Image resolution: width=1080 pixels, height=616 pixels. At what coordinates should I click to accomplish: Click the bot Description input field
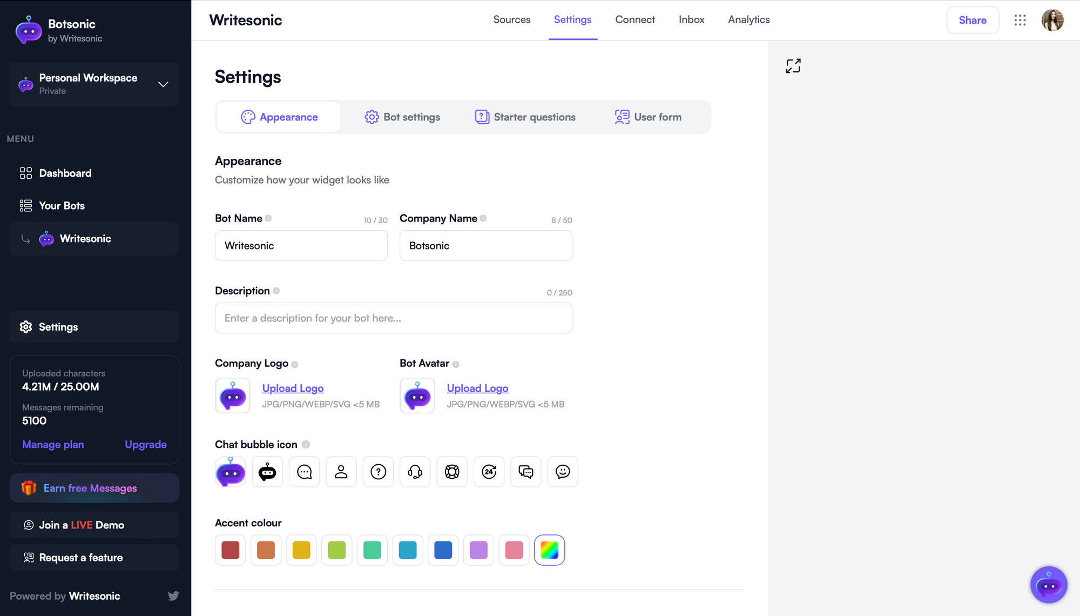click(393, 318)
